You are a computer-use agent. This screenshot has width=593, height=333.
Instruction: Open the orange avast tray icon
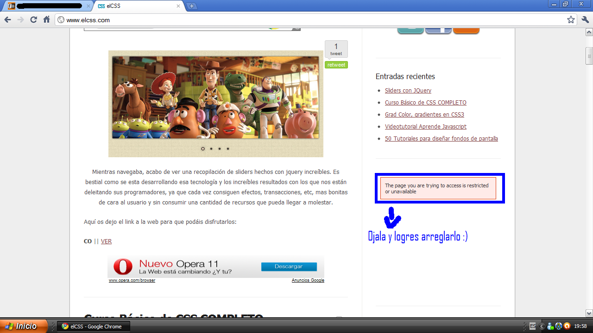(567, 326)
